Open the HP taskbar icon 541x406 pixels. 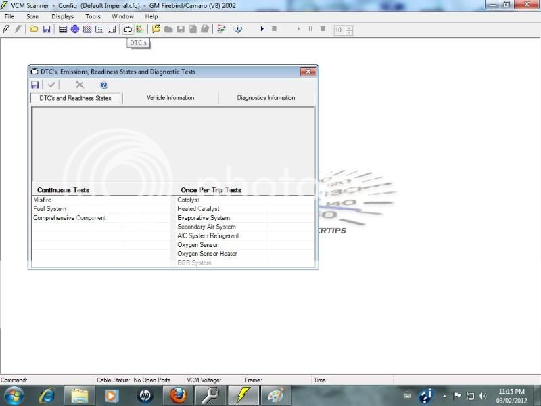tap(145, 396)
